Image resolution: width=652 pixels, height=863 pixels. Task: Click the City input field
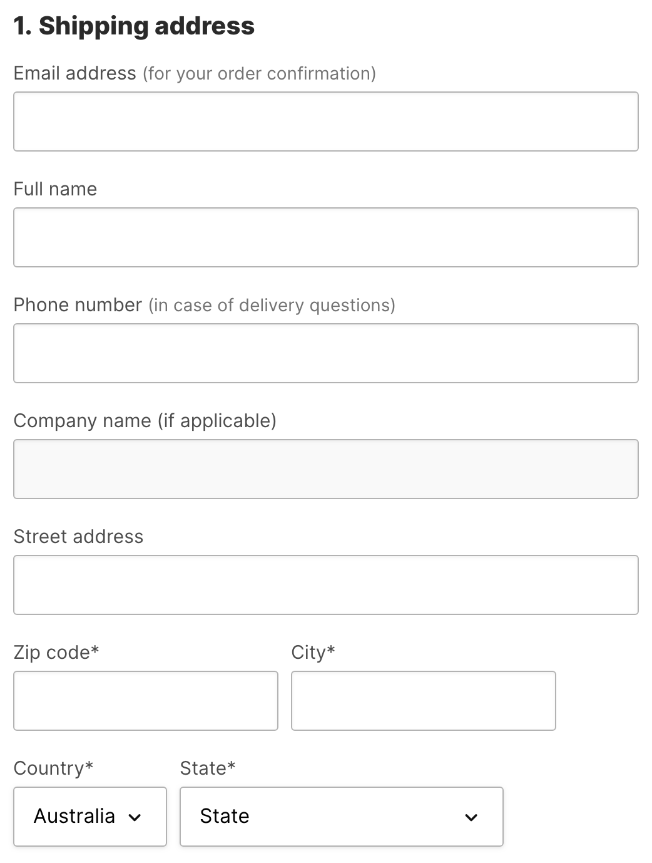423,700
